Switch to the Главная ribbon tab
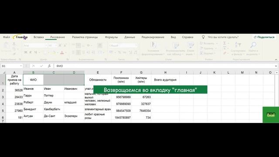 click(x=22, y=37)
